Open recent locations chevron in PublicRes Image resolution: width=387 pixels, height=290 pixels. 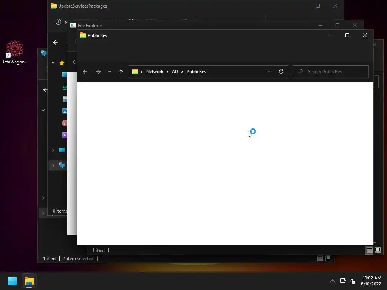click(x=110, y=72)
